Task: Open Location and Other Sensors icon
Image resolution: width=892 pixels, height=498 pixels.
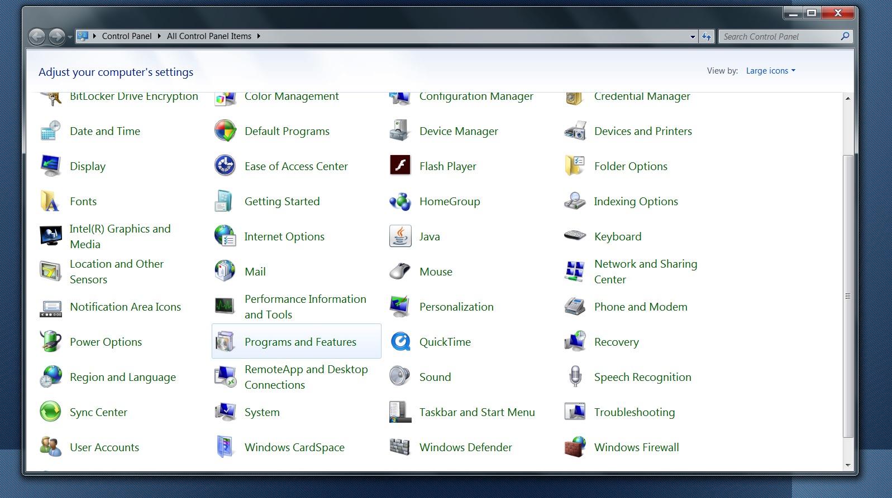Action: point(51,272)
